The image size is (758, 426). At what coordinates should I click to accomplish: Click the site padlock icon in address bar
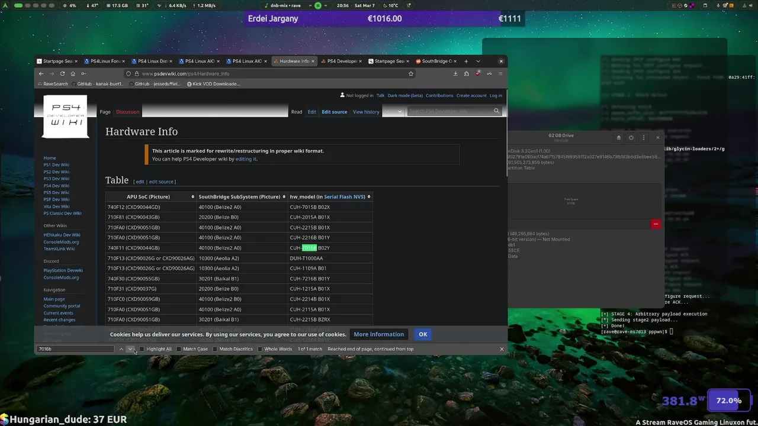point(136,73)
